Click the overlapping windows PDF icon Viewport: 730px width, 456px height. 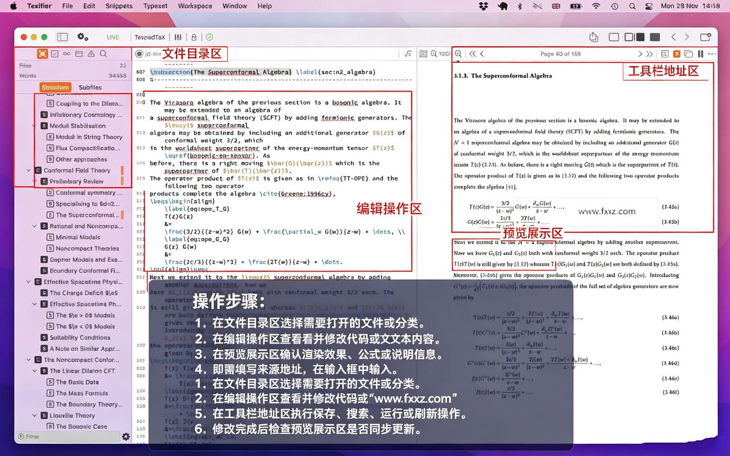pos(689,54)
